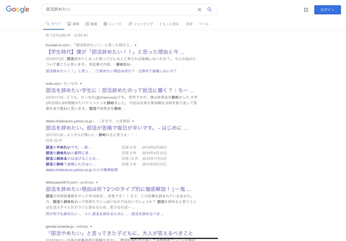The image size is (346, 241).
Task: Switch to the ショッピング tab
Action: coord(141,24)
